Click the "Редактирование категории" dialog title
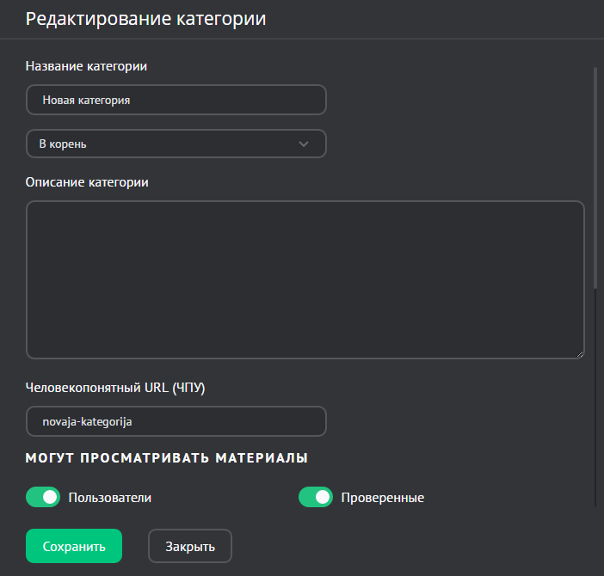 146,19
